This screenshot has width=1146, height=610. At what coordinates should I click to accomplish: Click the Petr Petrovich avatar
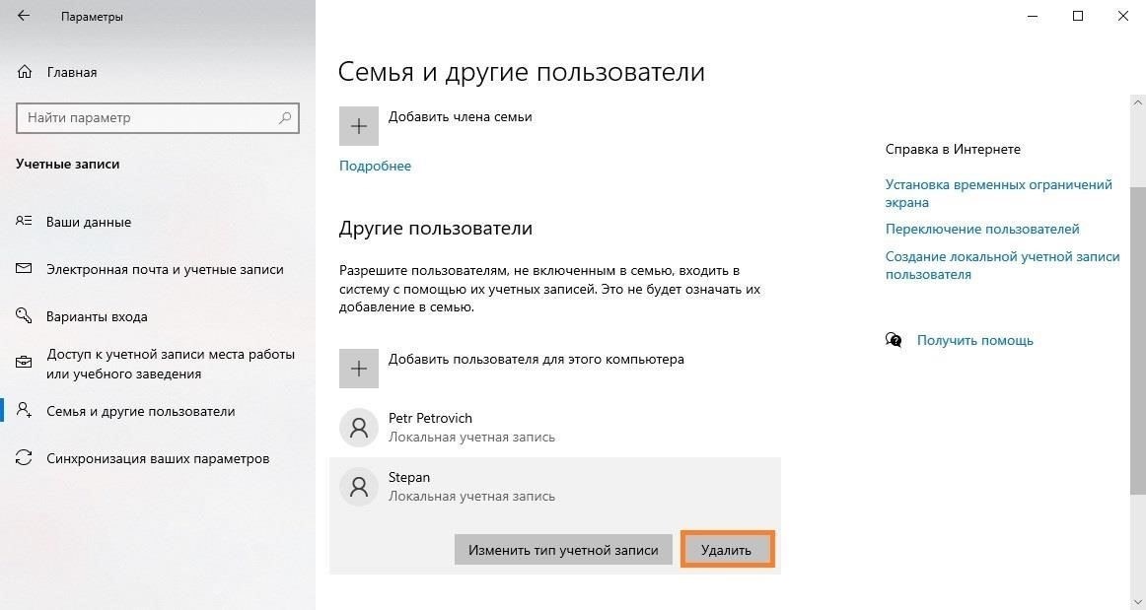click(359, 428)
